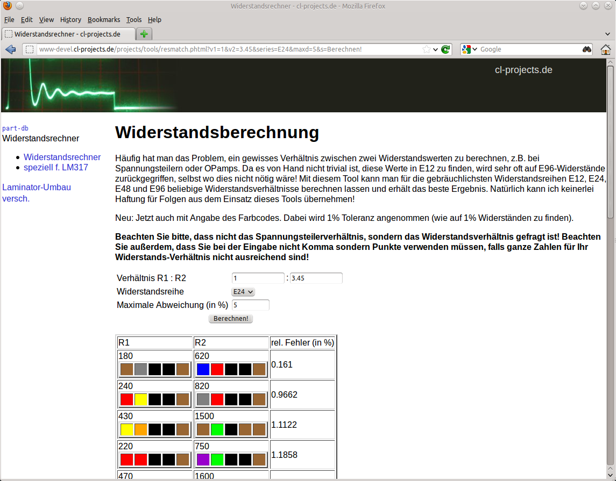Click the R1 ratio input field
The image size is (616, 481).
(x=258, y=278)
